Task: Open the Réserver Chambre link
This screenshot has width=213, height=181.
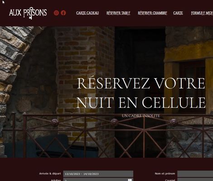Action: [152, 13]
